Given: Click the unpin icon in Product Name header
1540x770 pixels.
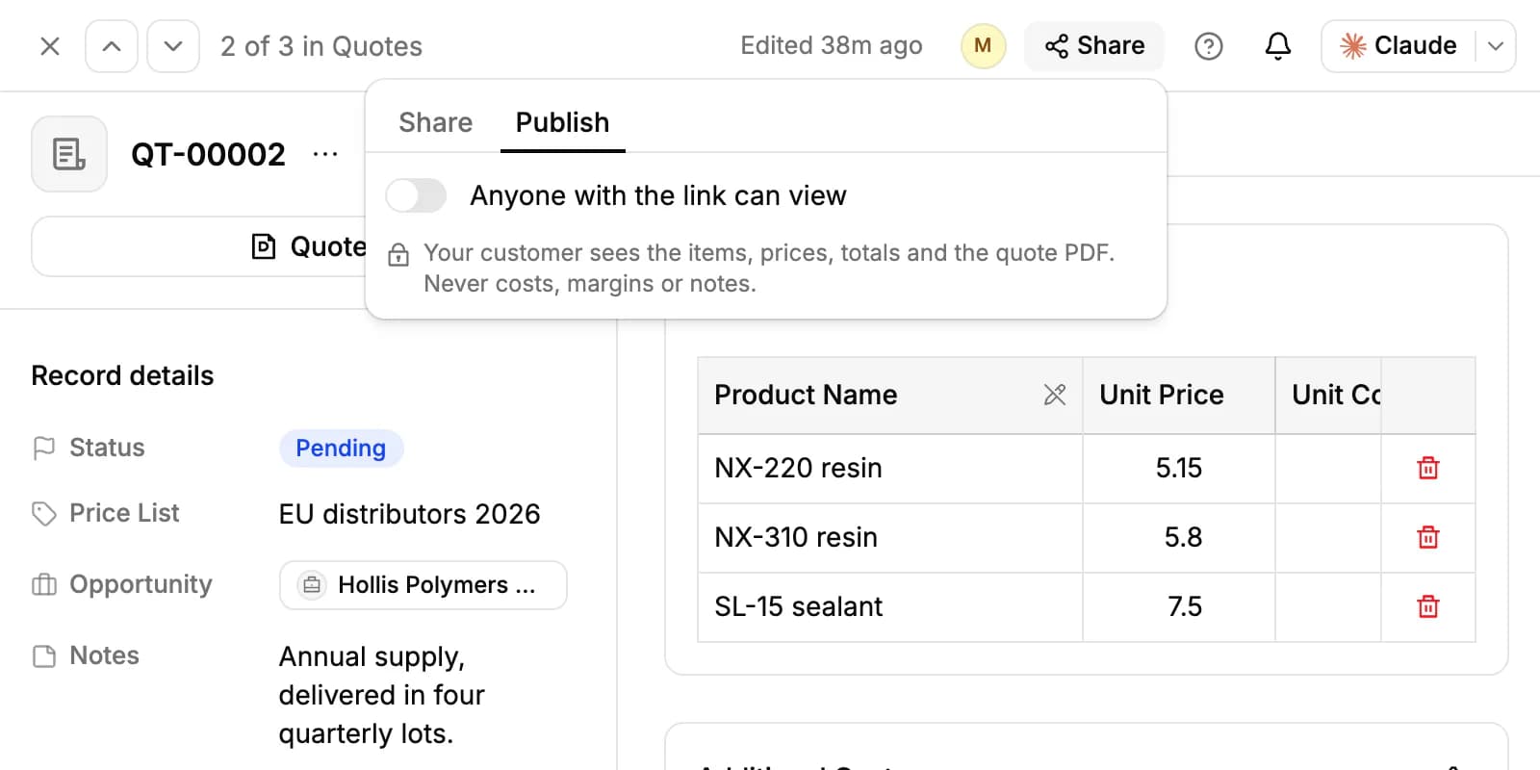Looking at the screenshot, I should 1055,395.
